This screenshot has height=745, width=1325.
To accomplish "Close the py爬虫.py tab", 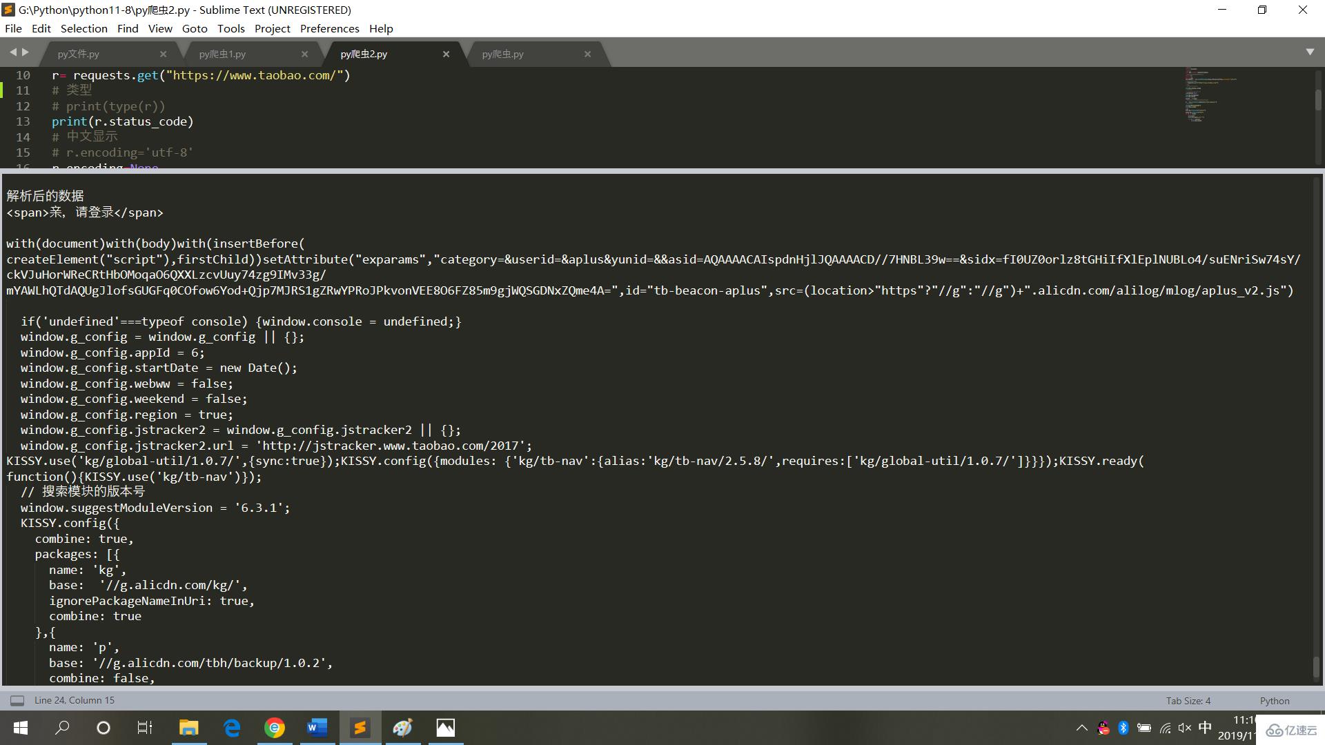I will click(587, 54).
